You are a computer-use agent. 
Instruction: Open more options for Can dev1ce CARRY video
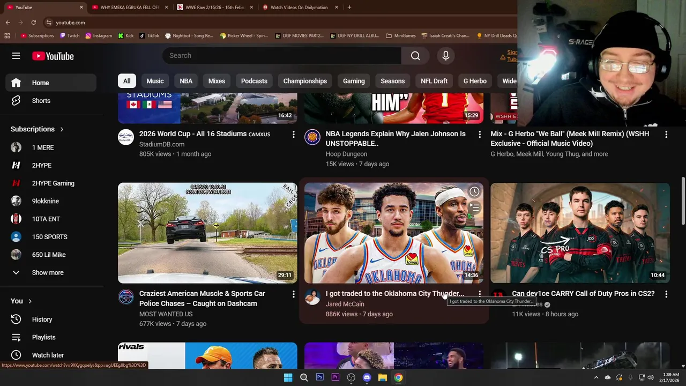pos(666,294)
